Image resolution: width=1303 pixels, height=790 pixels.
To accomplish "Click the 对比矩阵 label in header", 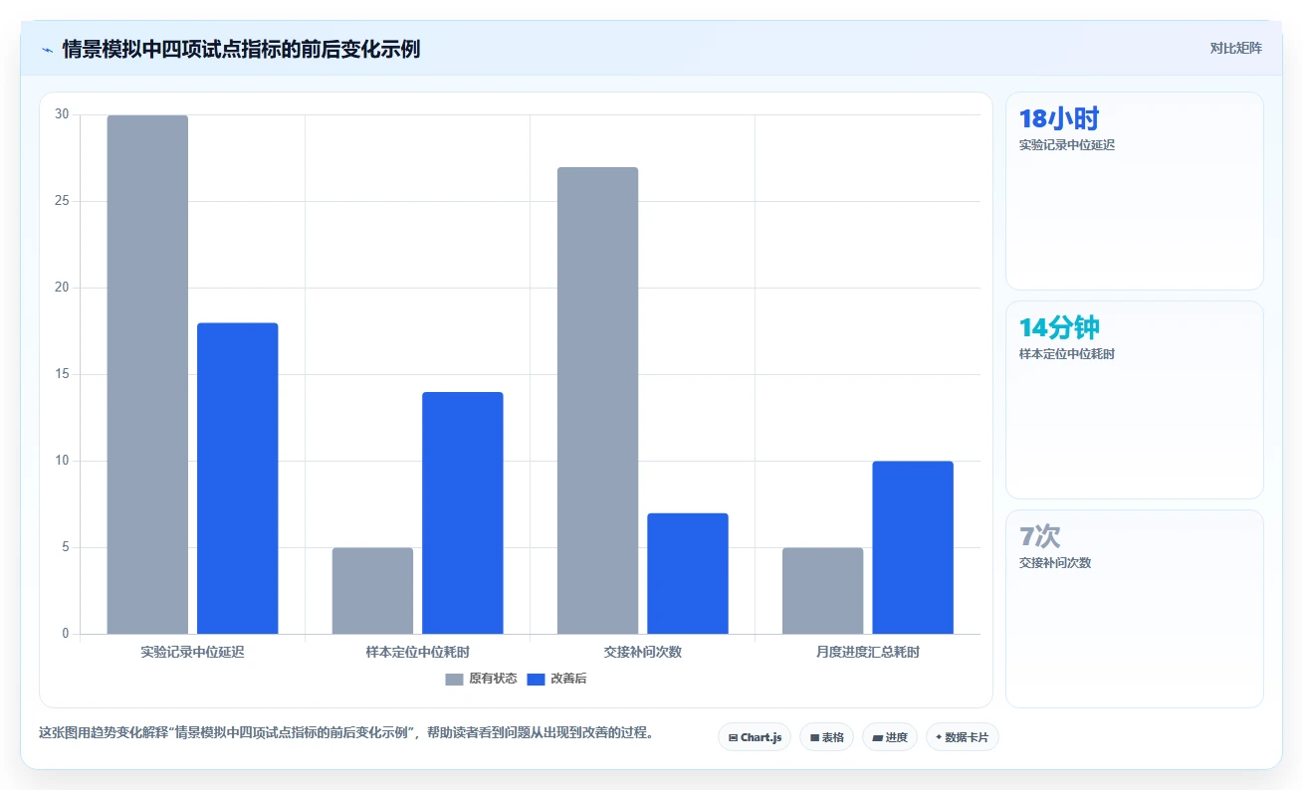I will tap(1235, 48).
